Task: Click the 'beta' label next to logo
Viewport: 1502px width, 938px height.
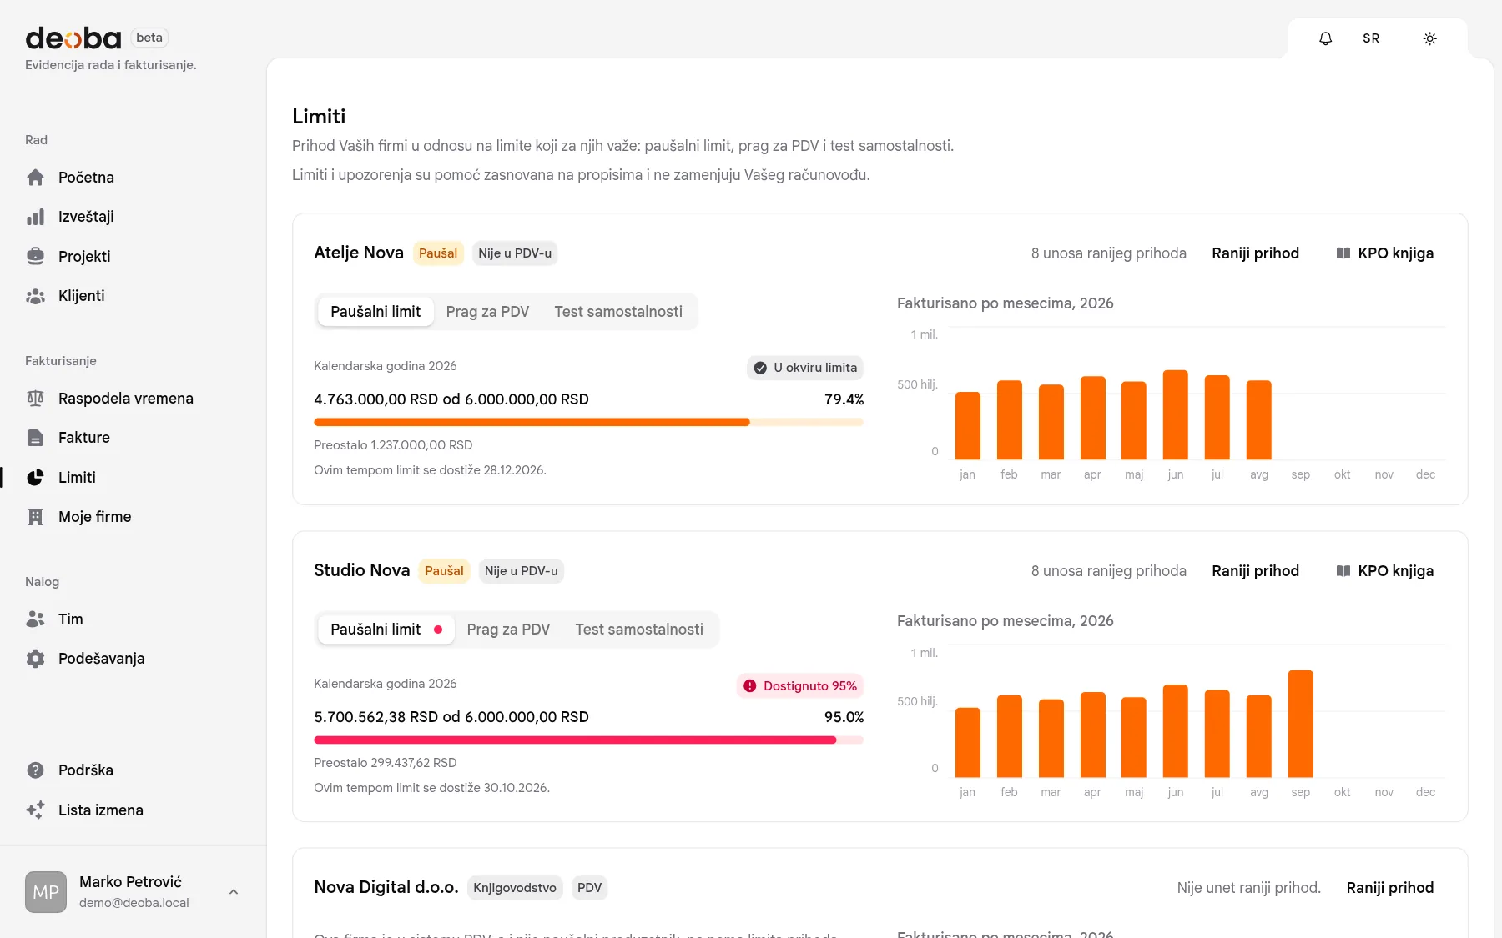Action: tap(149, 38)
